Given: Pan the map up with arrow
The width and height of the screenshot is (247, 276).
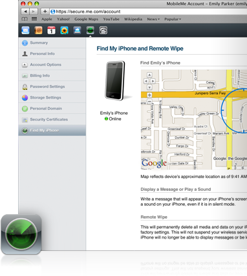Looking at the screenshot, I should click(x=149, y=75).
